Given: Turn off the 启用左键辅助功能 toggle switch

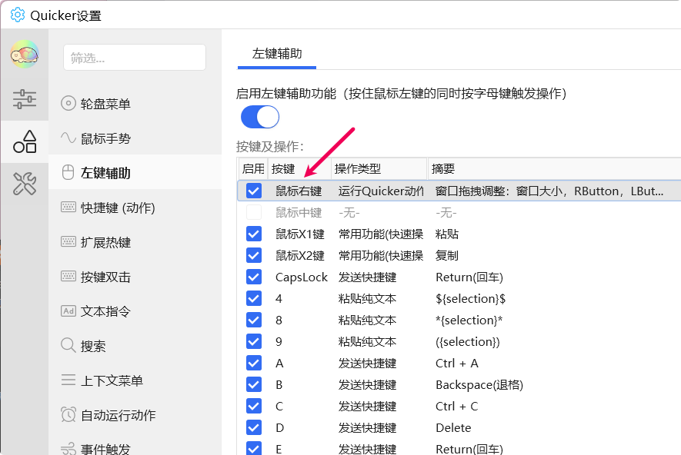Looking at the screenshot, I should [x=260, y=117].
